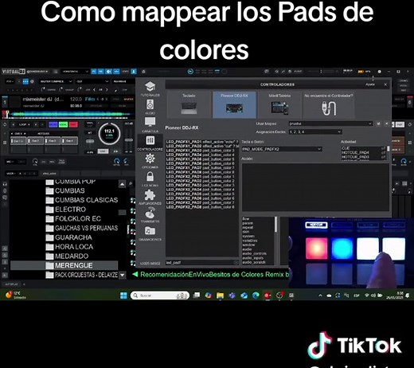Open the CUT effect dropdown
Viewport: 414px width, 368px height.
pyautogui.click(x=92, y=81)
